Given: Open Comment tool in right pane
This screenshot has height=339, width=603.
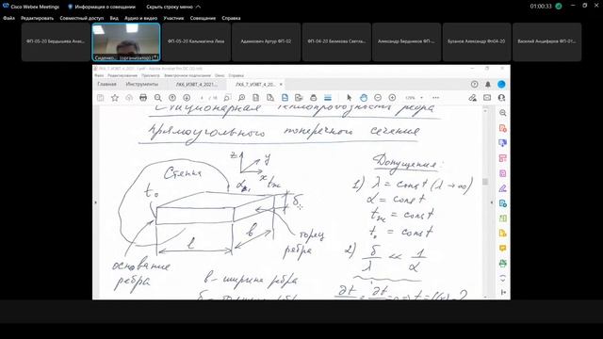Looking at the screenshot, I should point(502,249).
